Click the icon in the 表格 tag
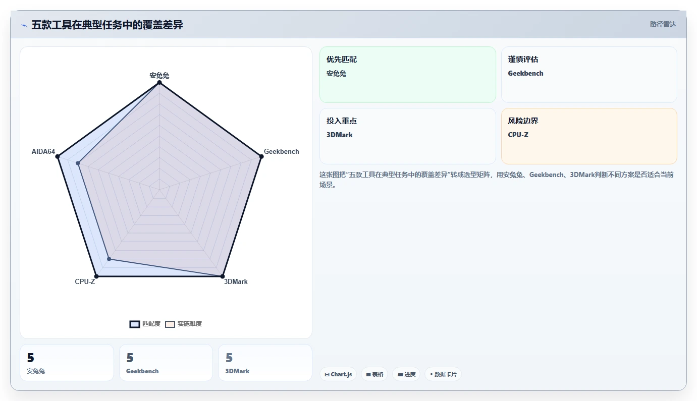 tap(368, 375)
